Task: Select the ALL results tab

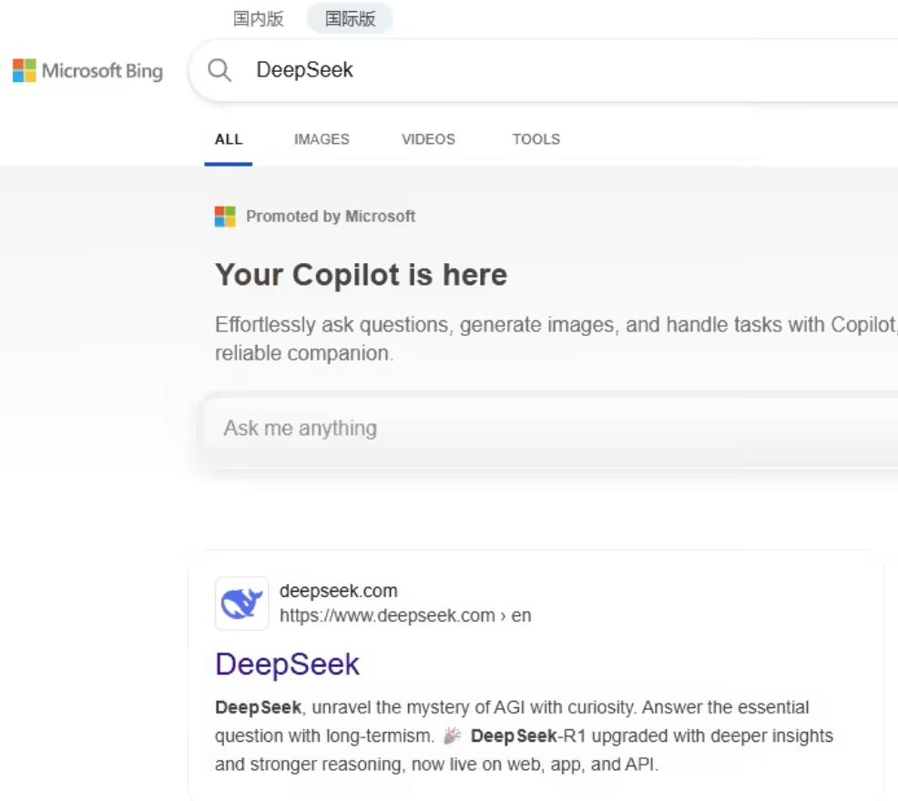Action: pyautogui.click(x=229, y=139)
